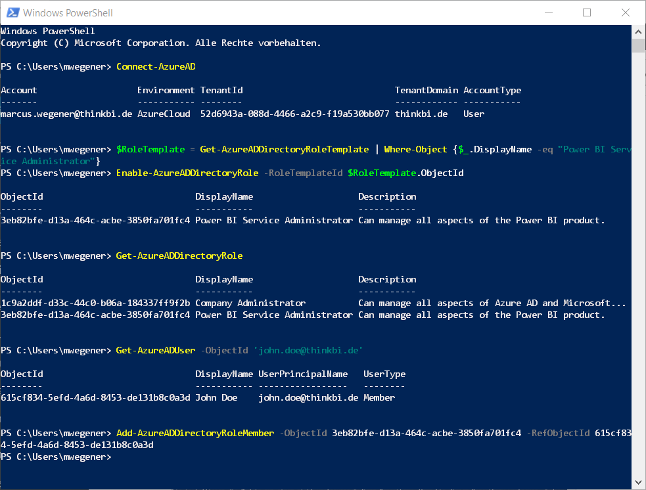Click the UserPrincipalName column header

pyautogui.click(x=303, y=374)
